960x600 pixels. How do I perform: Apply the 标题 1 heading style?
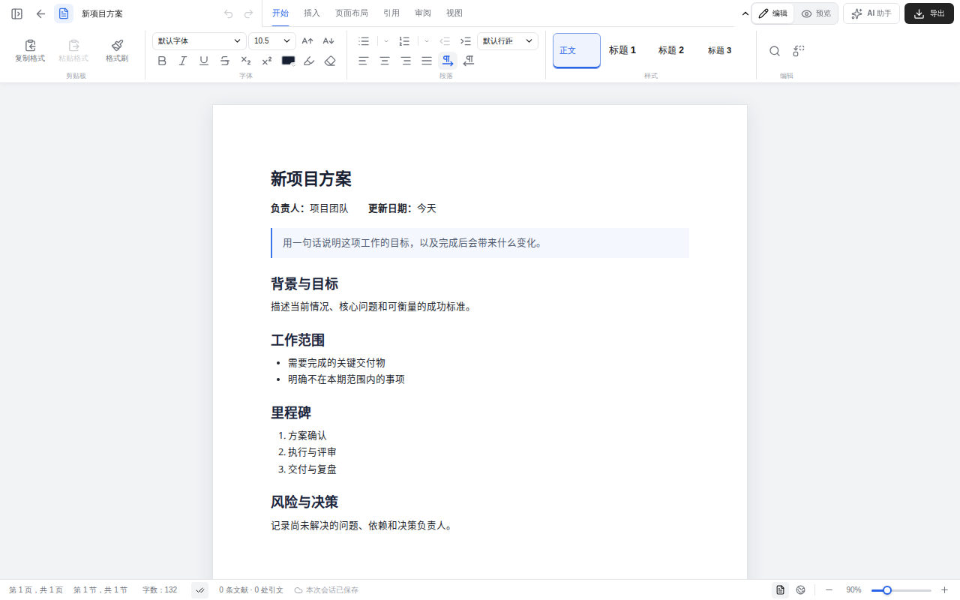coord(622,50)
